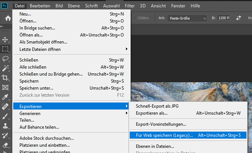Toggle the Glätten checkbox
Image resolution: width=252 pixels, height=153 pixels.
134,18
